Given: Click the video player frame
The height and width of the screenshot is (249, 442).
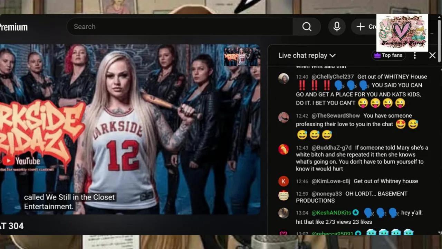Looking at the screenshot, I should click(x=130, y=129).
